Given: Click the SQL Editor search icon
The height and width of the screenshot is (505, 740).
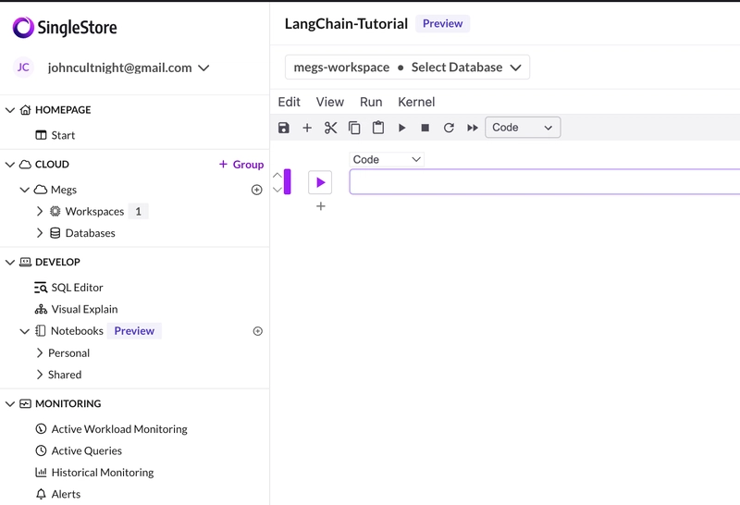Looking at the screenshot, I should point(41,288).
